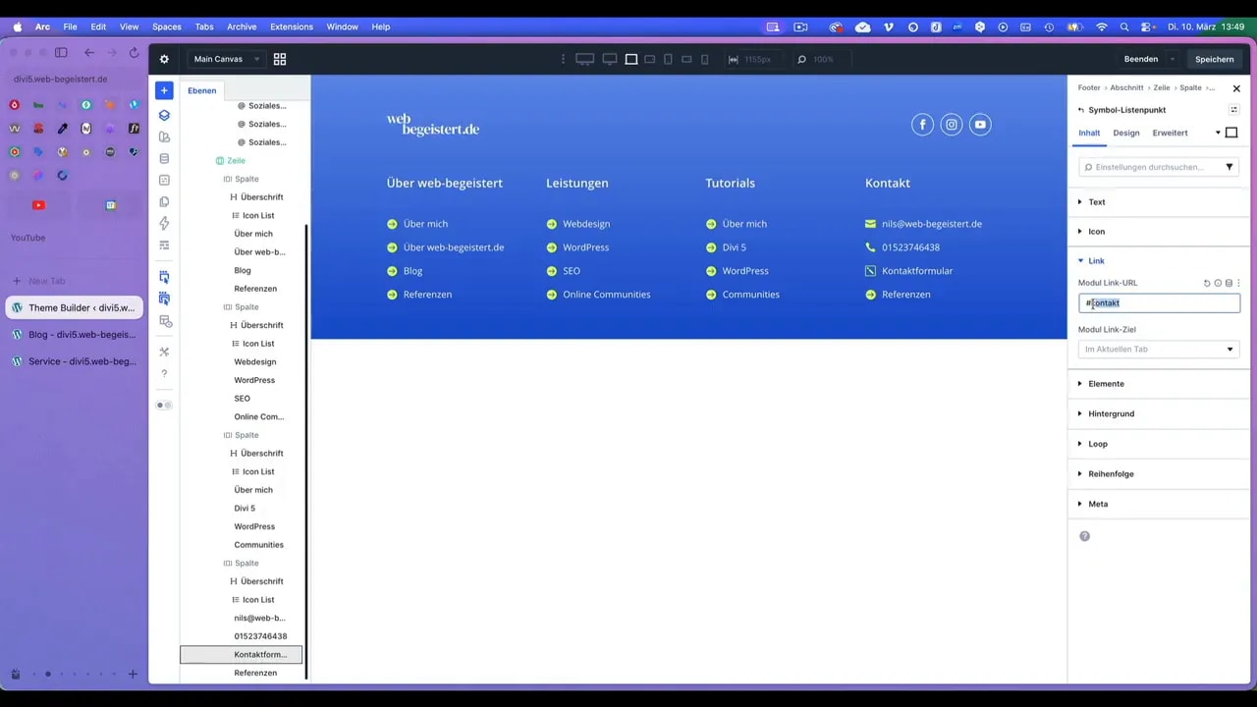Open the Symbol-Listenpunkt presets icon
The image size is (1257, 707).
tap(1233, 110)
